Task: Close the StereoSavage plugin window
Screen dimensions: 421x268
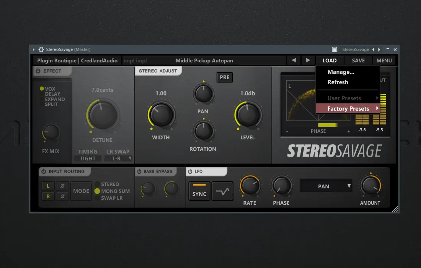Action: tap(395, 49)
